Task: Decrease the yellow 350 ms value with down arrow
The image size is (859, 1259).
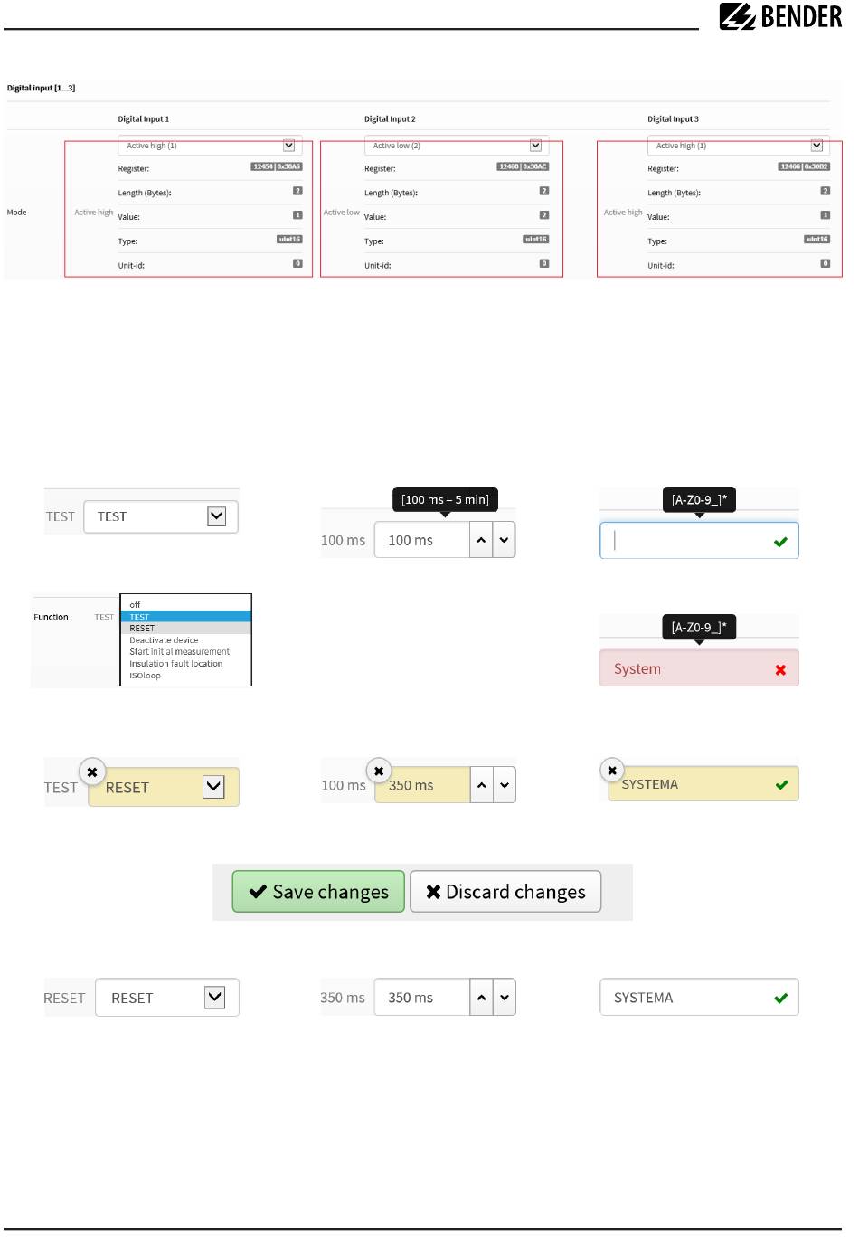Action: [505, 785]
